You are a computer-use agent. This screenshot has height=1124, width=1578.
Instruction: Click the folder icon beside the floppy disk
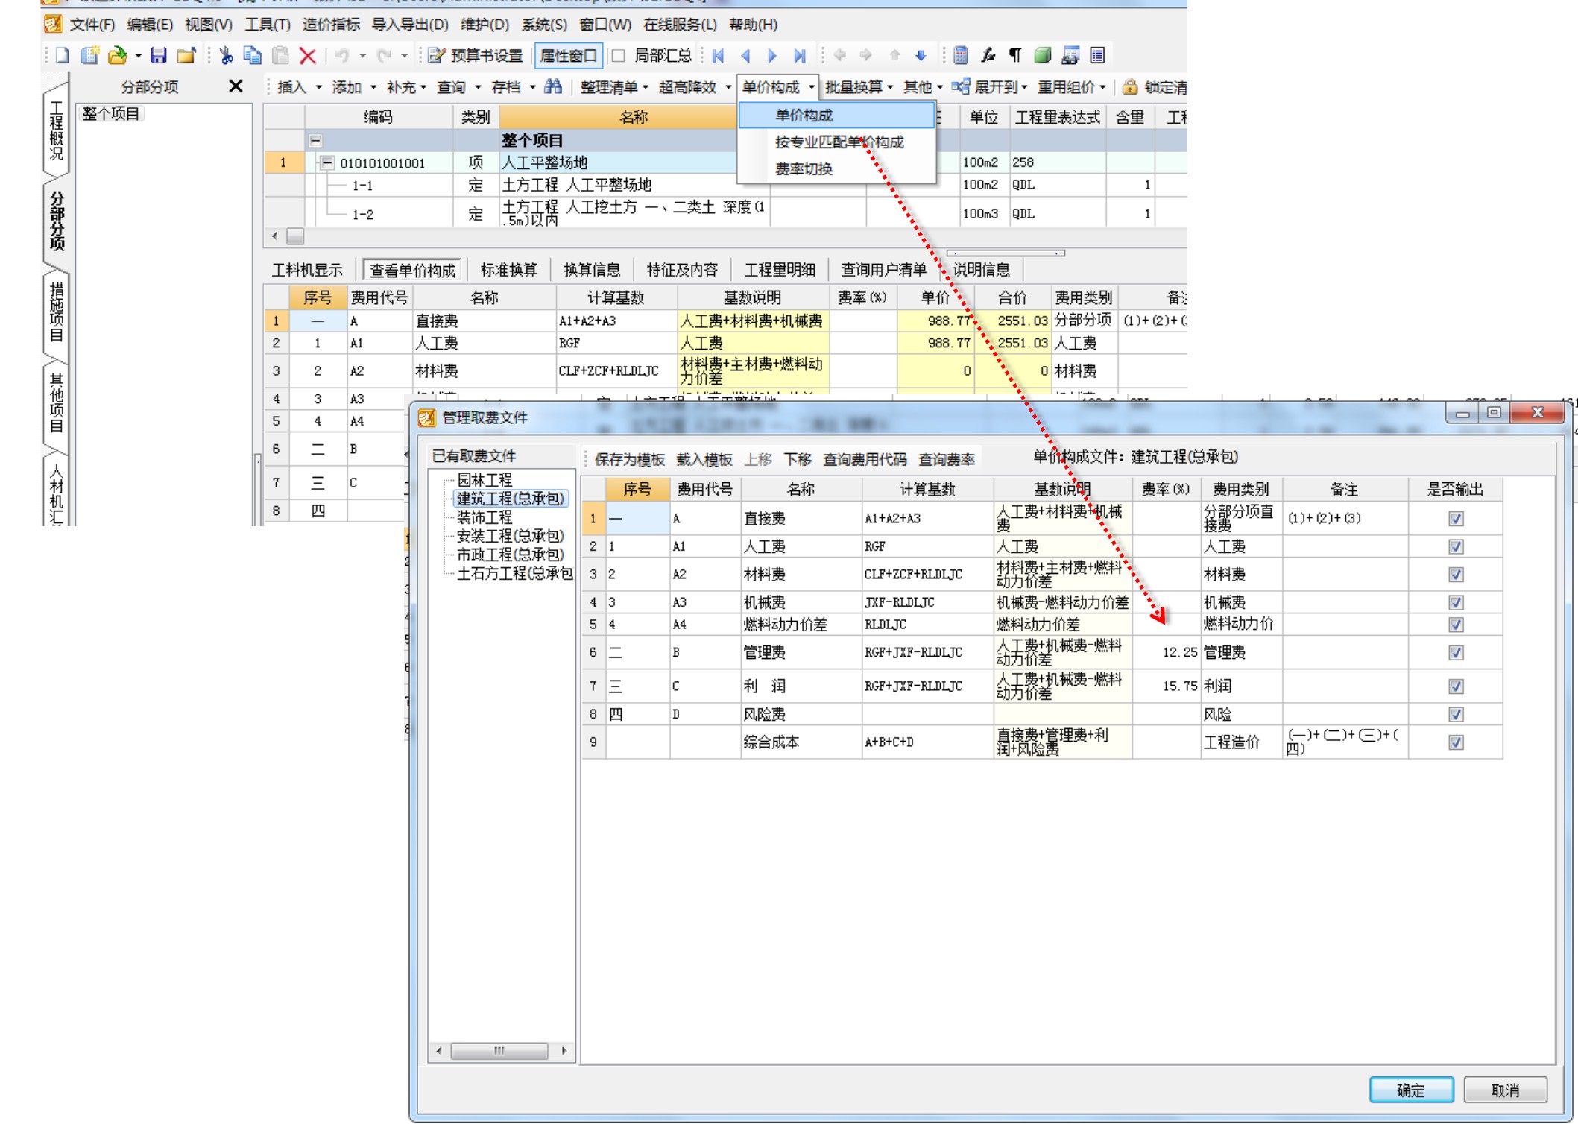(186, 55)
